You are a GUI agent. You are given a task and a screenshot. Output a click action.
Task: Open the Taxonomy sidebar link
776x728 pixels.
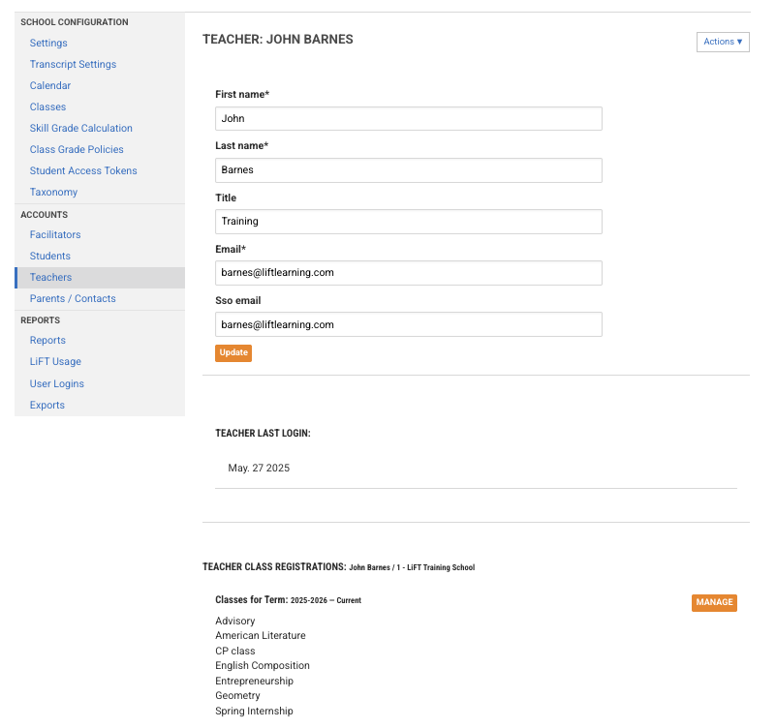(x=53, y=192)
